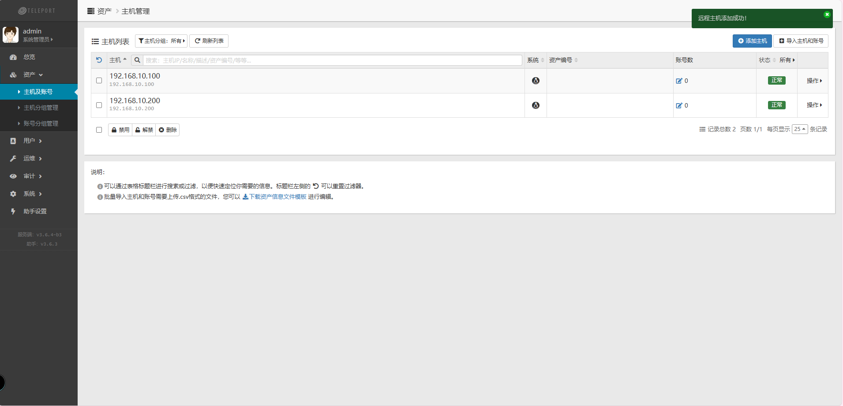This screenshot has width=843, height=406.
Task: Open the 操作 menu for host 192.168.10.200
Action: pyautogui.click(x=814, y=105)
